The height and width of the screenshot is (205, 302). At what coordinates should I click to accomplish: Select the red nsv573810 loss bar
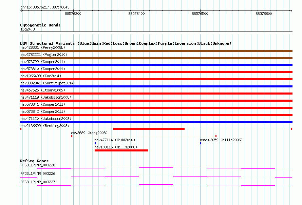156,72
